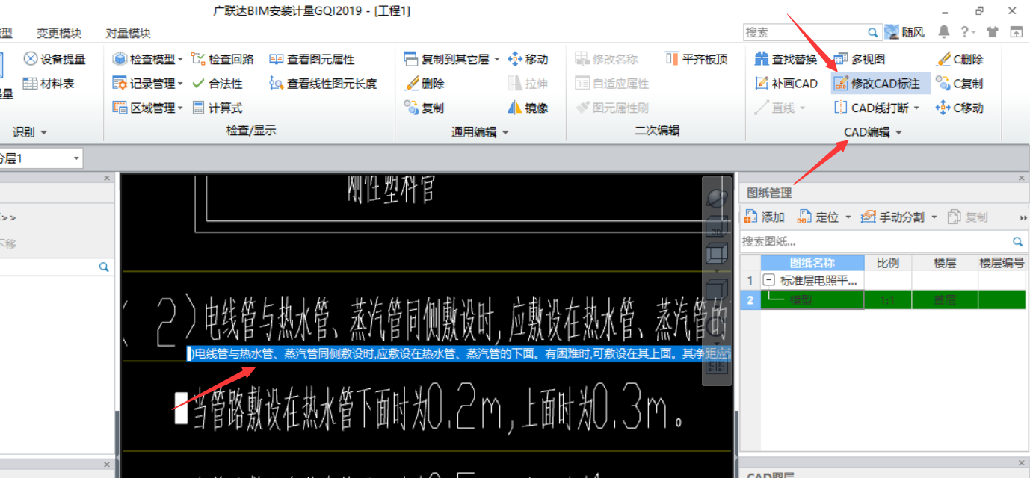Expand 通用编辑 group dropdown
The image size is (1030, 478).
coord(505,132)
